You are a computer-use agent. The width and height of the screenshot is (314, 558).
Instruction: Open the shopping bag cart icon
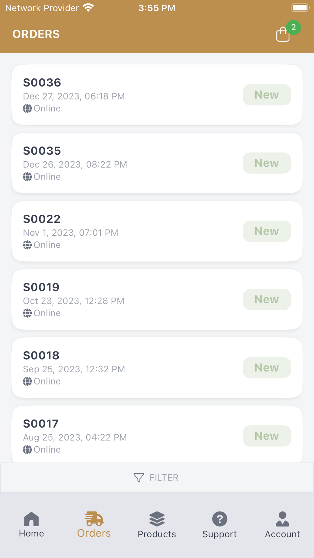(x=283, y=34)
